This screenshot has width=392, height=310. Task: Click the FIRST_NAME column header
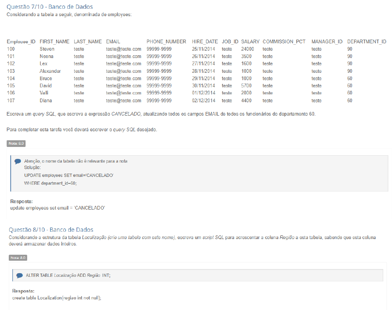click(54, 41)
